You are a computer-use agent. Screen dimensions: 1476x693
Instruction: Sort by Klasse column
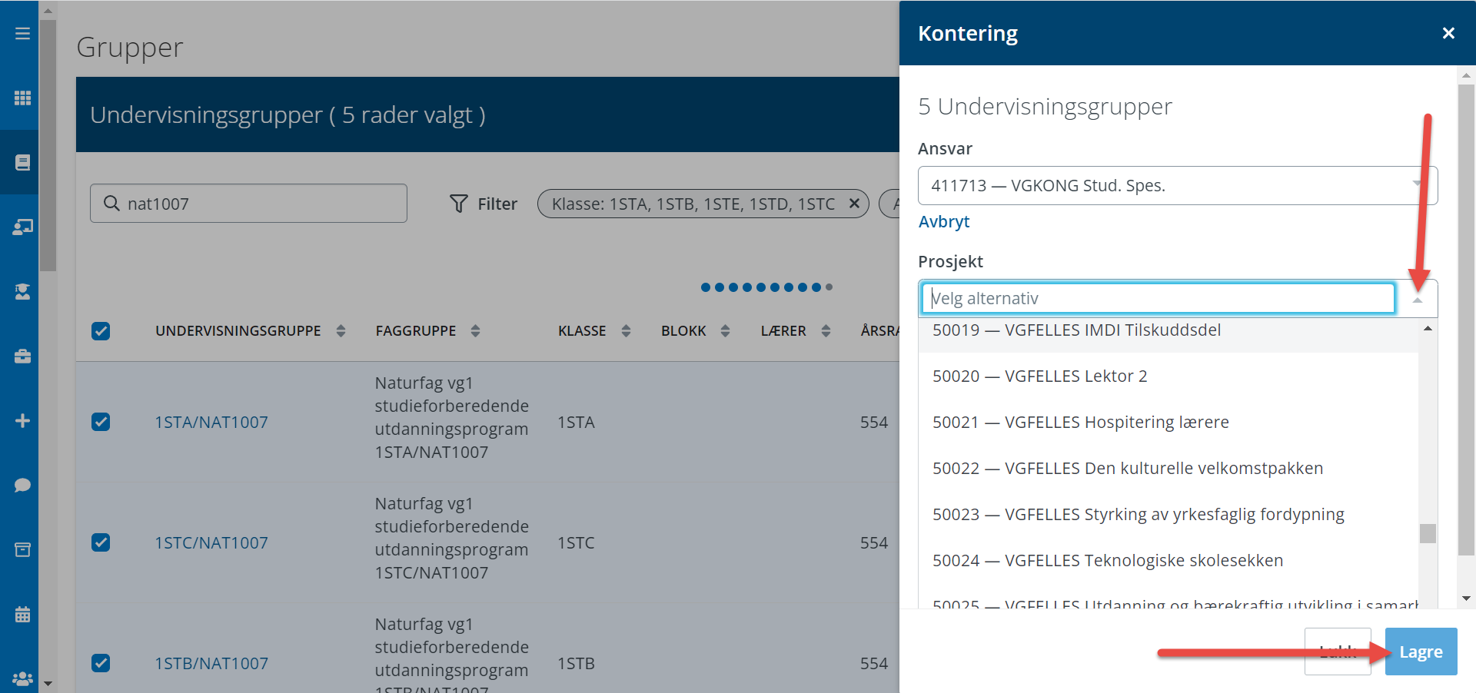(x=626, y=330)
